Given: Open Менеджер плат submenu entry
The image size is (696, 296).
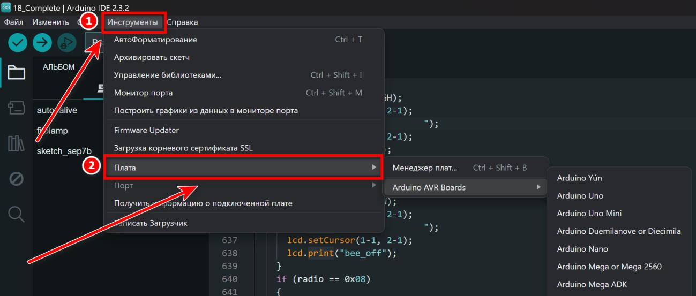Looking at the screenshot, I should pyautogui.click(x=465, y=168).
